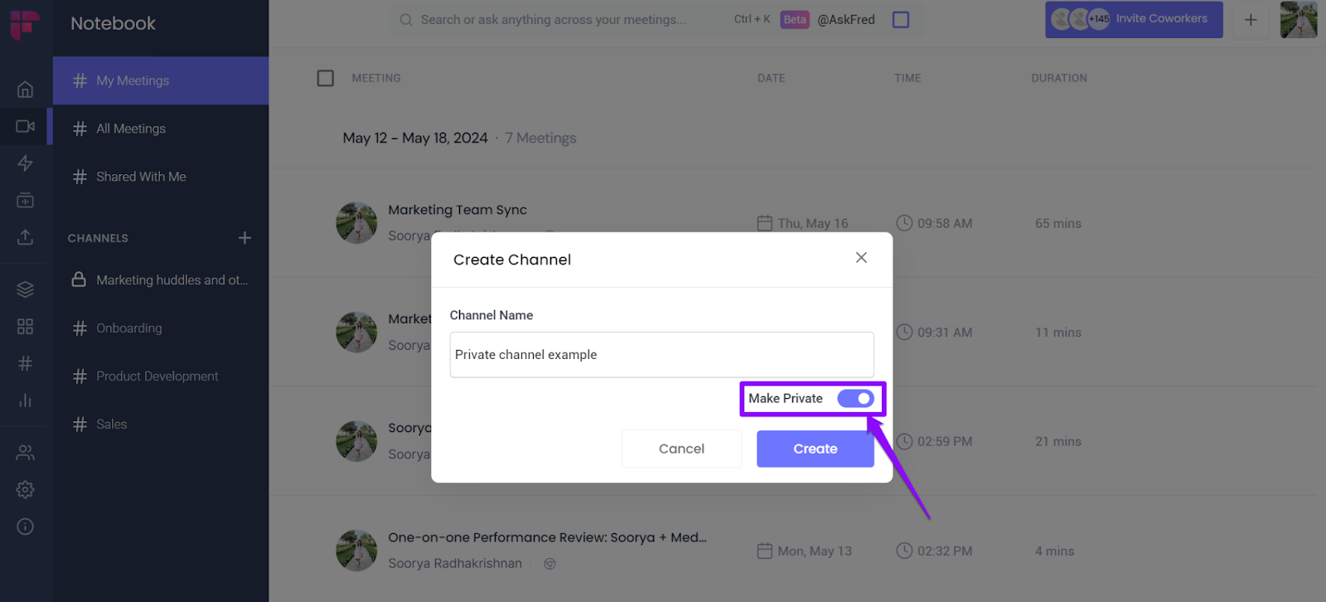Click the upload icon in left rail

(x=26, y=238)
